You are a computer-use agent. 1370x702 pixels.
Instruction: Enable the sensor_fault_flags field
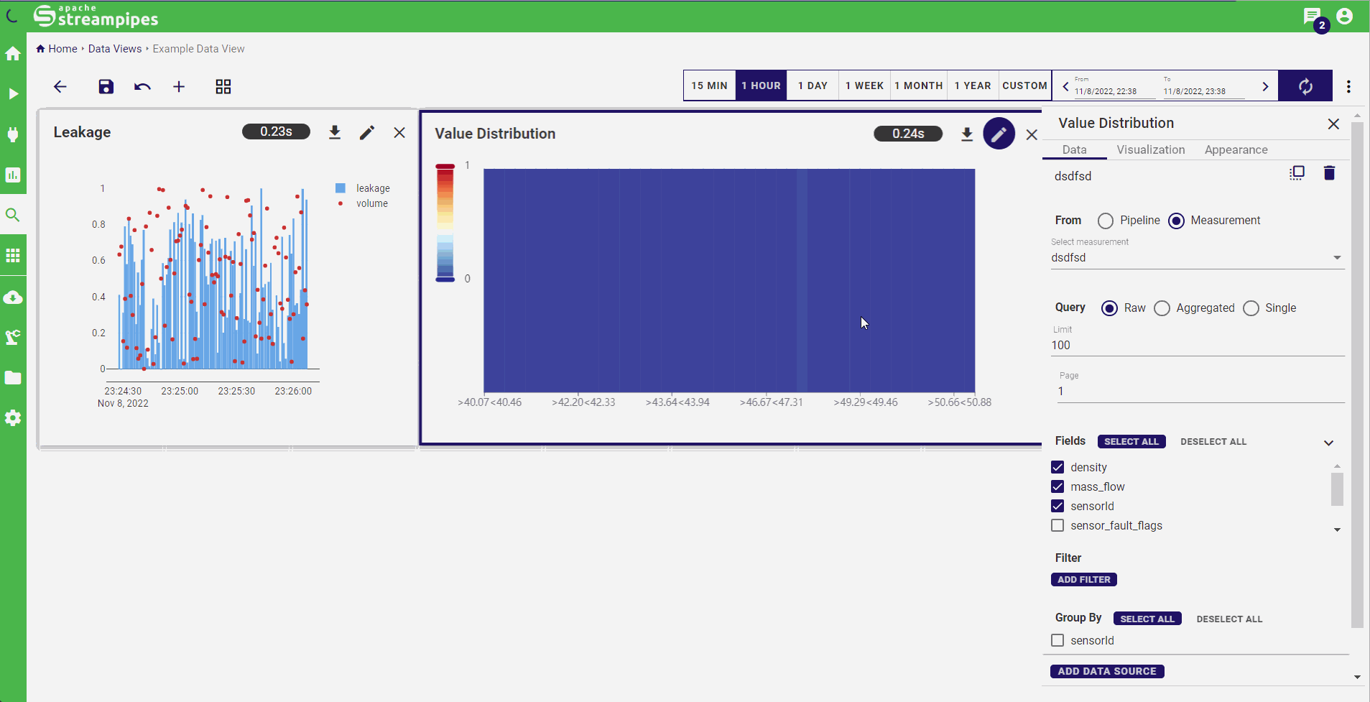coord(1057,525)
